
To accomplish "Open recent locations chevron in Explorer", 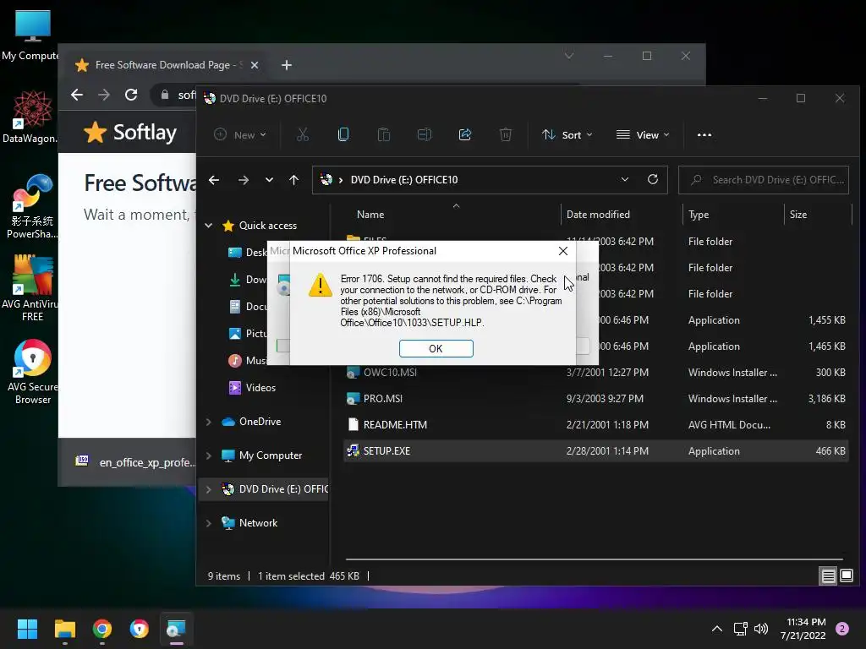I will point(269,180).
